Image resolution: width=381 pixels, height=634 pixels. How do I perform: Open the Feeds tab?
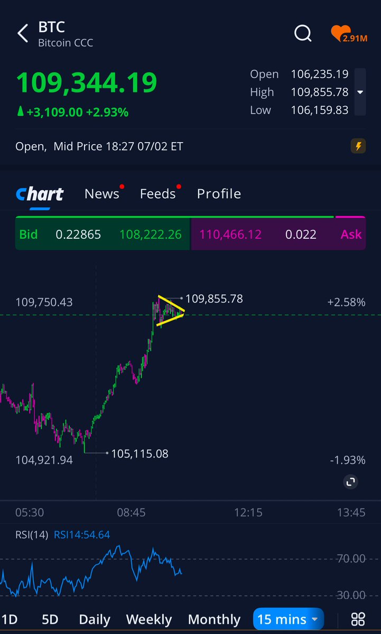pyautogui.click(x=157, y=194)
